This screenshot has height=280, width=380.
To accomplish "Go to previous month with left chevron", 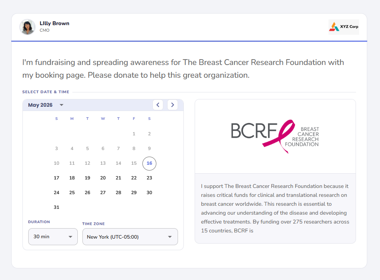I will (158, 105).
